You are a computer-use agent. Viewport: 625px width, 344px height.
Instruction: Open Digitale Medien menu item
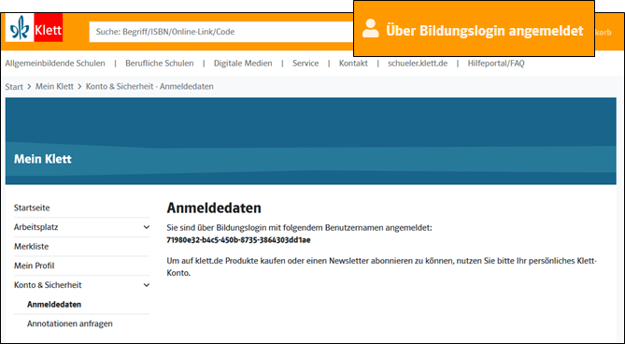[x=243, y=64]
